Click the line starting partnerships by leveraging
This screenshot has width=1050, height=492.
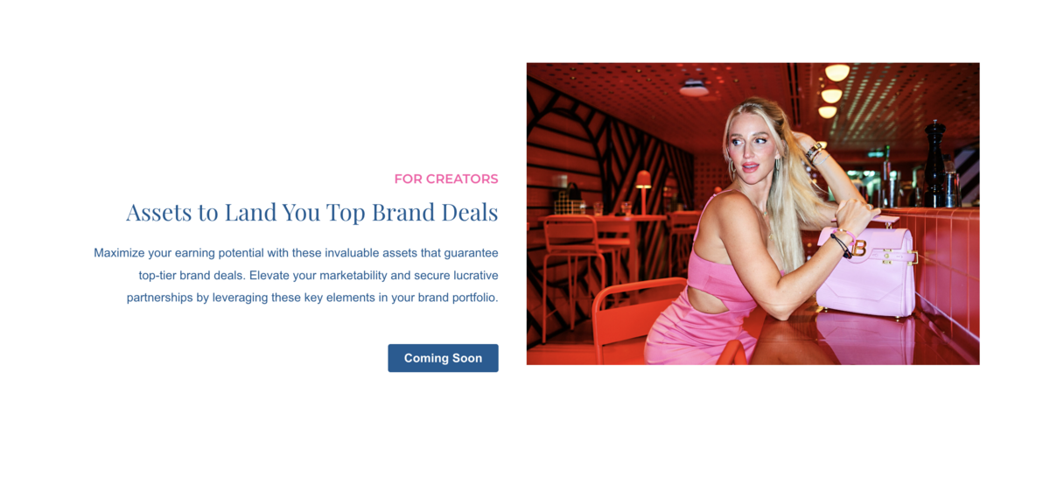tap(312, 298)
